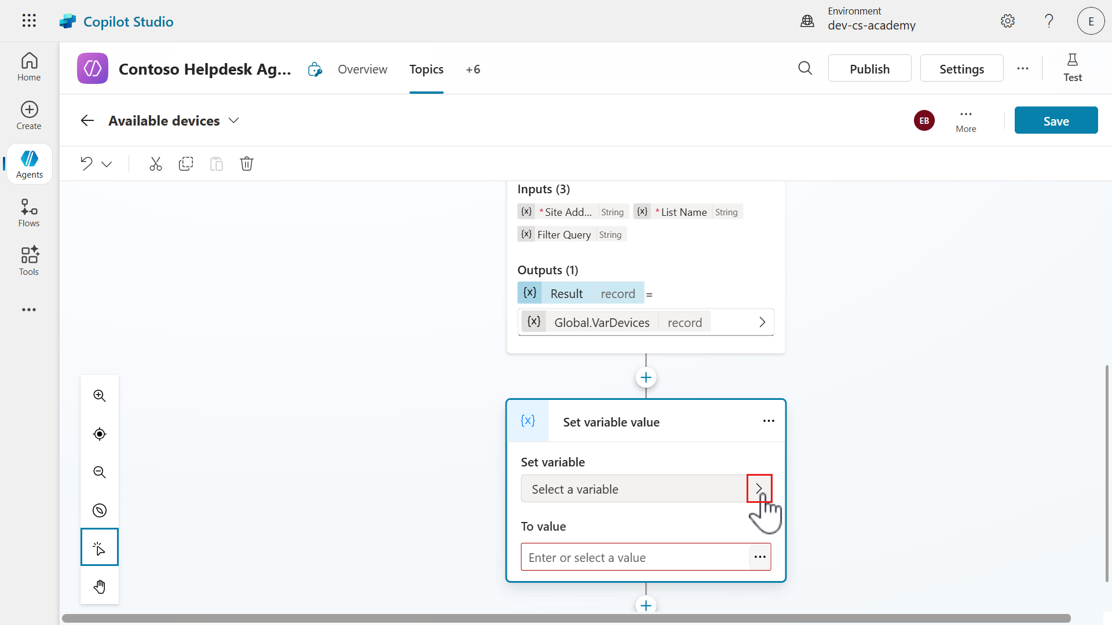Open the Tools section in sidebar
Image resolution: width=1112 pixels, height=625 pixels.
tap(29, 262)
